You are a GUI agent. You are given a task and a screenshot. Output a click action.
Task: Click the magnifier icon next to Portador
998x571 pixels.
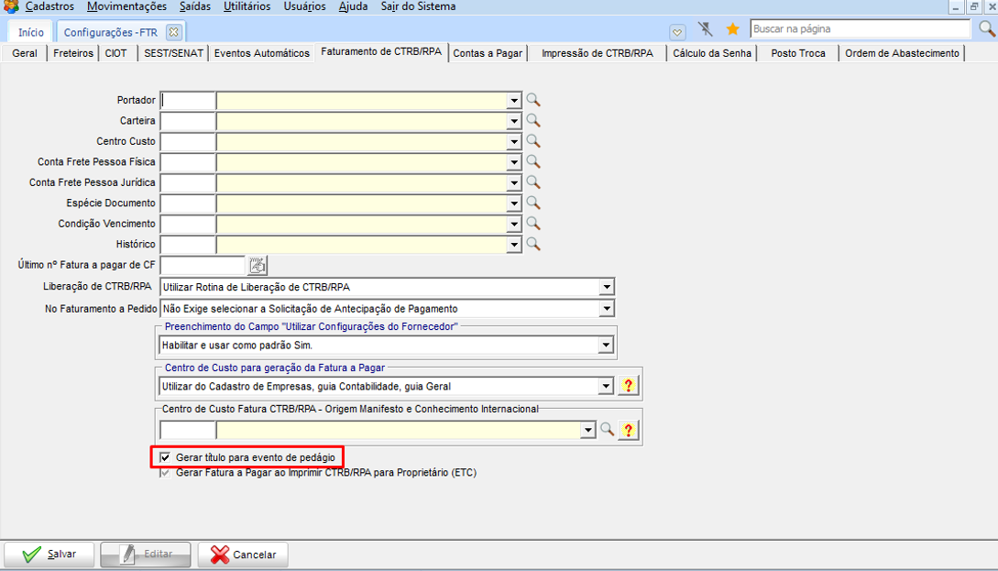point(533,100)
